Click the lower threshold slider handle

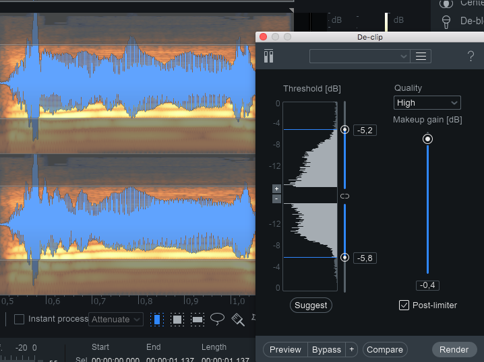tap(344, 257)
